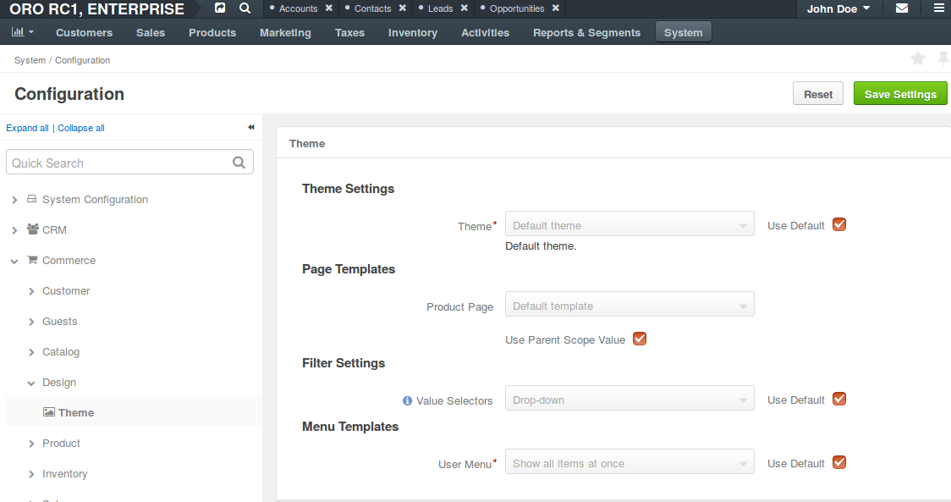Collapse the Commerce tree node

[14, 261]
